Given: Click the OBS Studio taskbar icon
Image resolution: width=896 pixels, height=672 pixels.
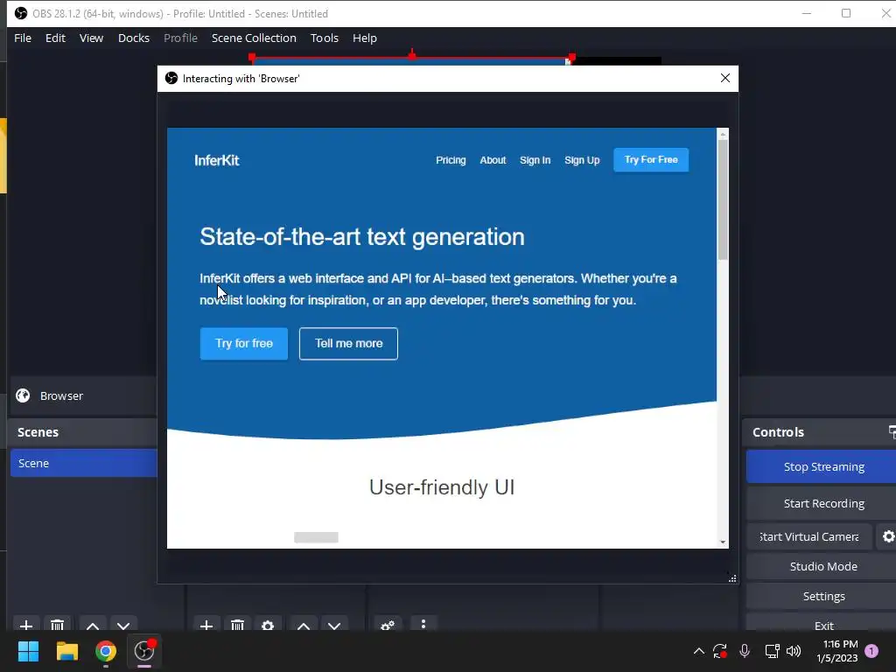Looking at the screenshot, I should coord(144,651).
